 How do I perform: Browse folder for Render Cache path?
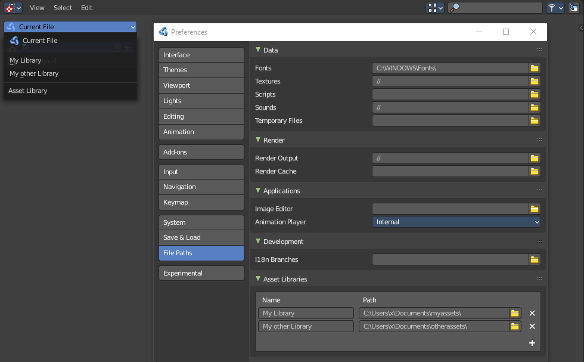[535, 172]
